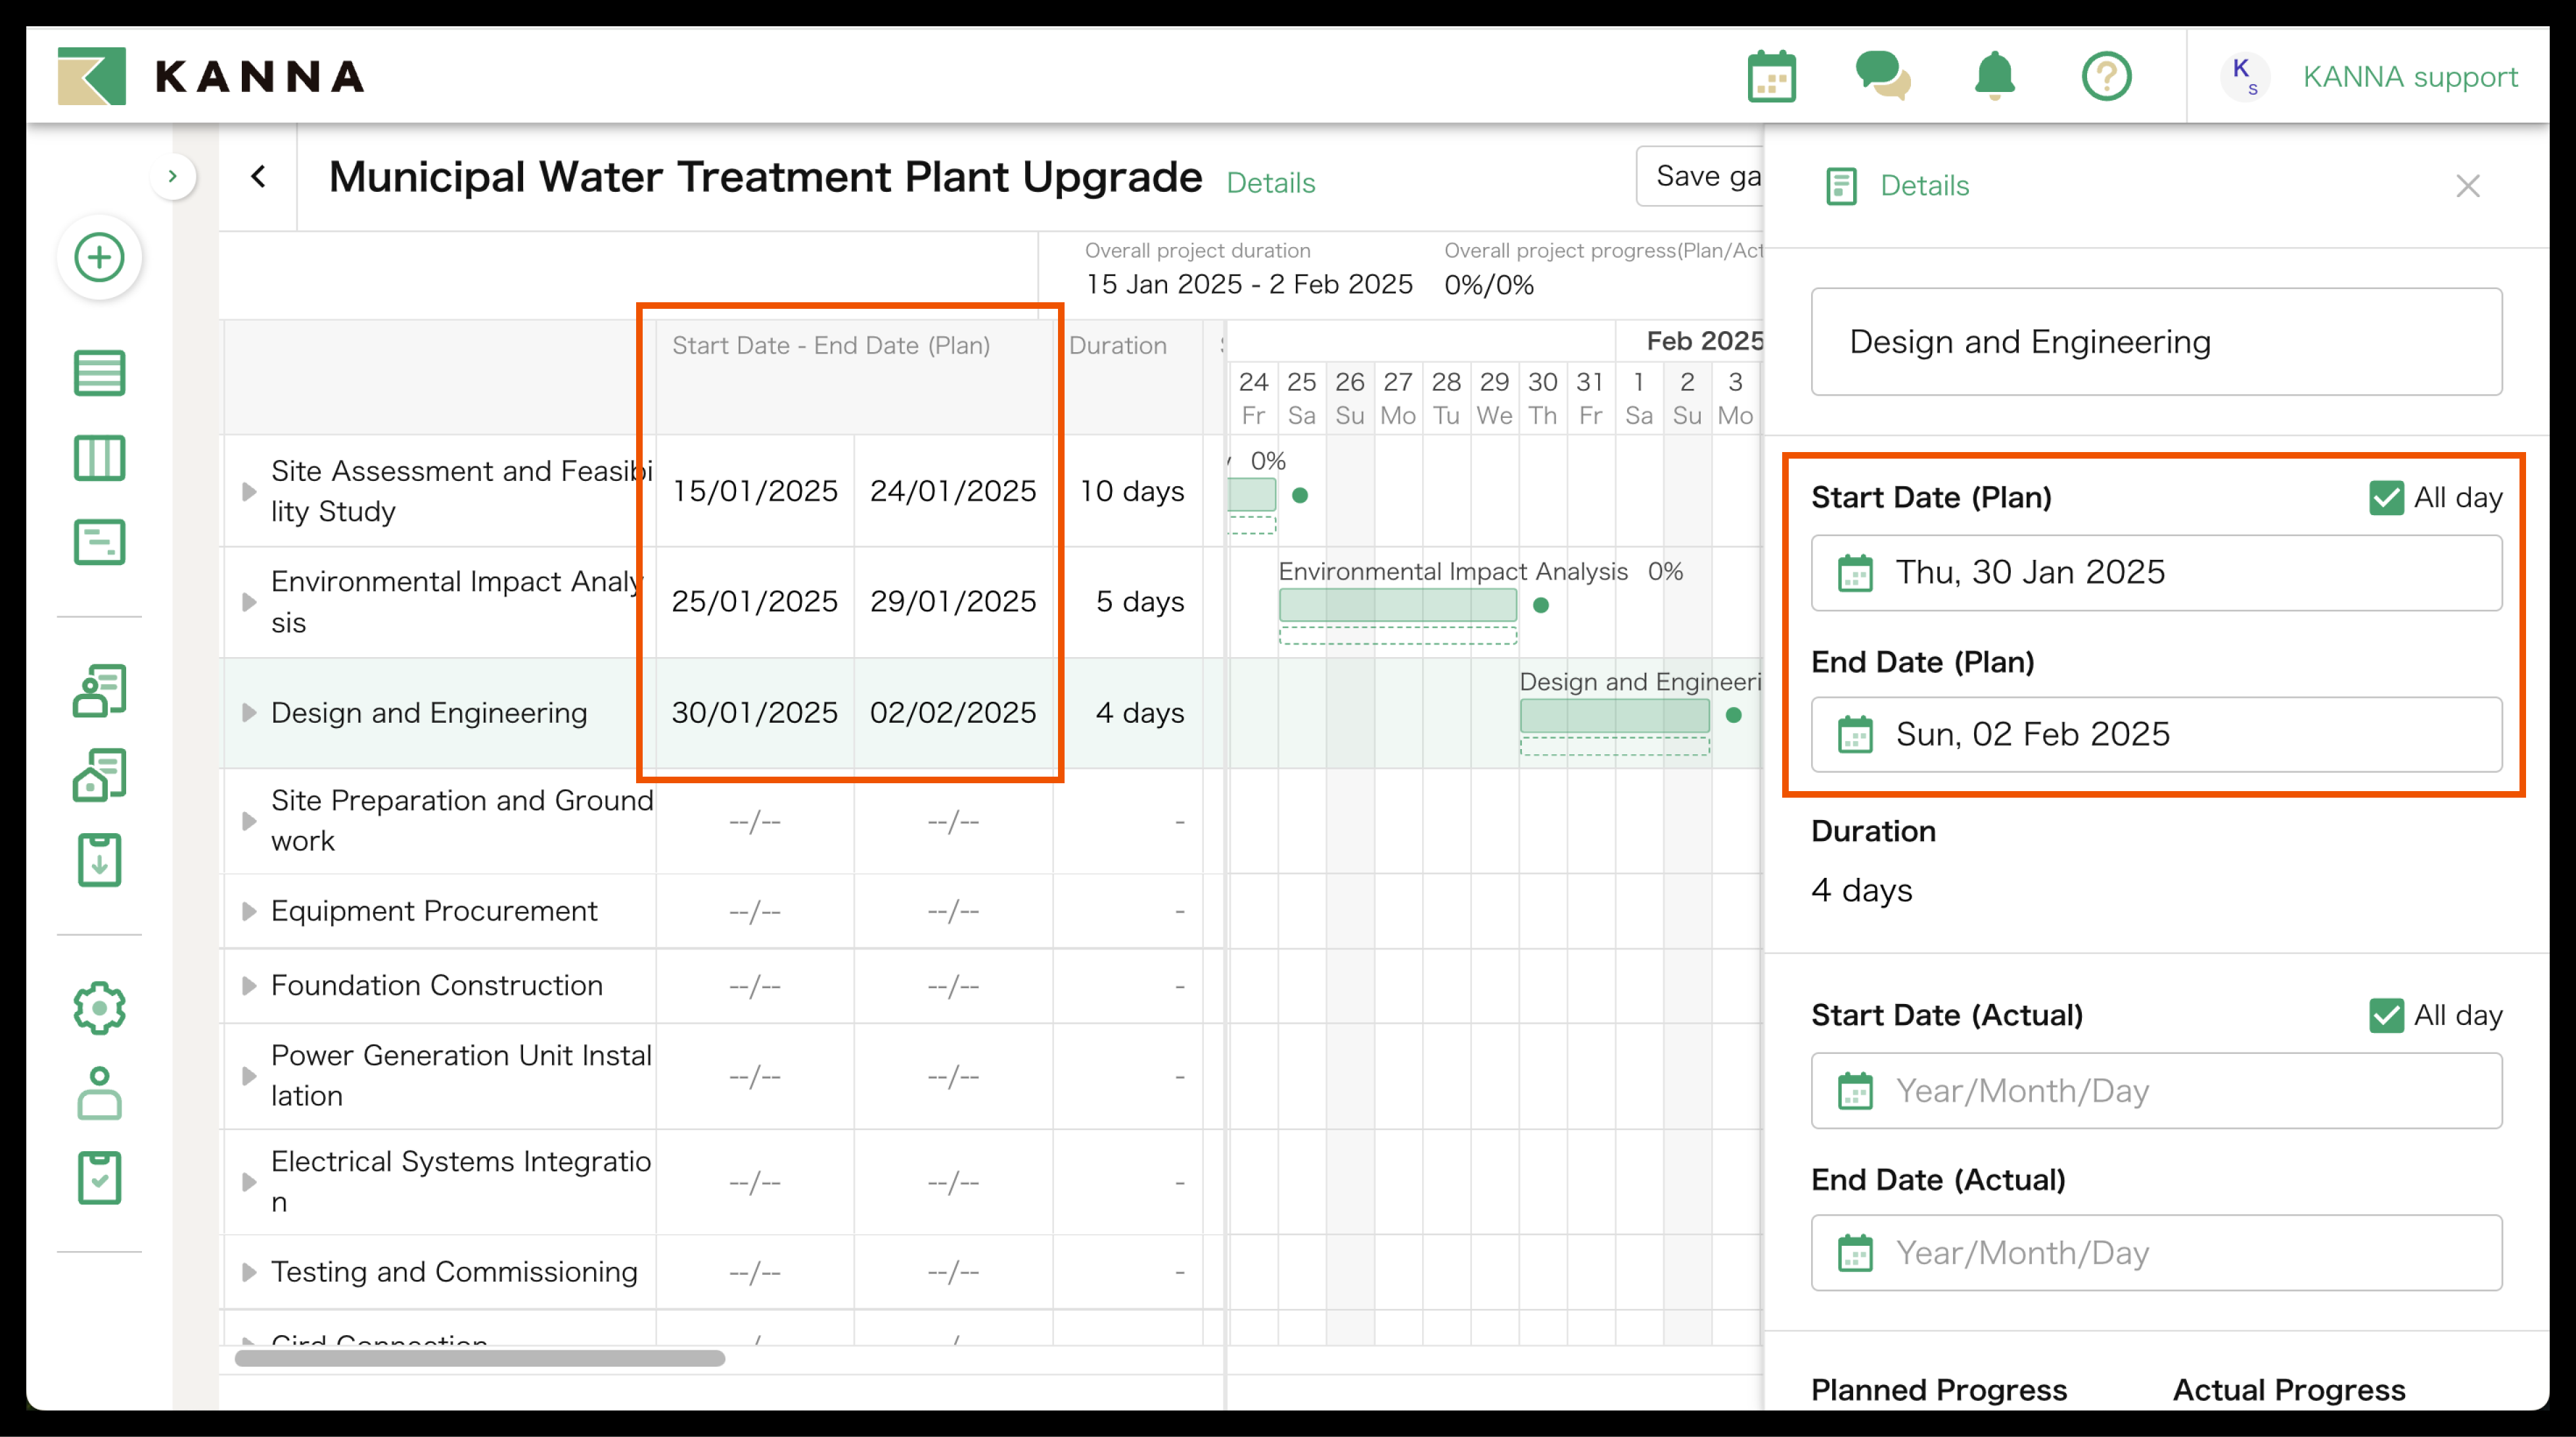
Task: Click the End Date (Plan) date field
Action: pyautogui.click(x=2156, y=735)
